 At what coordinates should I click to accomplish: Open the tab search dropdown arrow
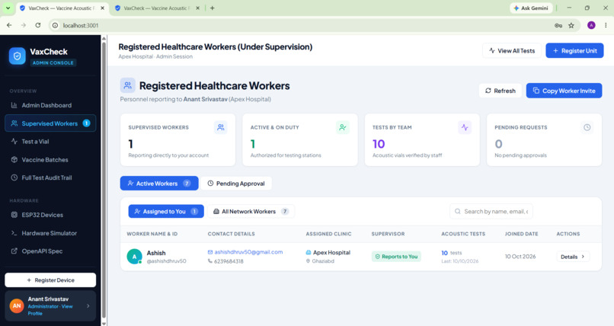click(8, 8)
